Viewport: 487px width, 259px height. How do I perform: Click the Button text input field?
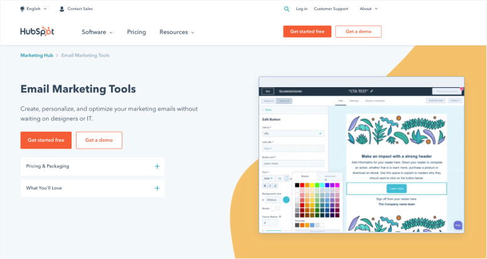click(293, 164)
